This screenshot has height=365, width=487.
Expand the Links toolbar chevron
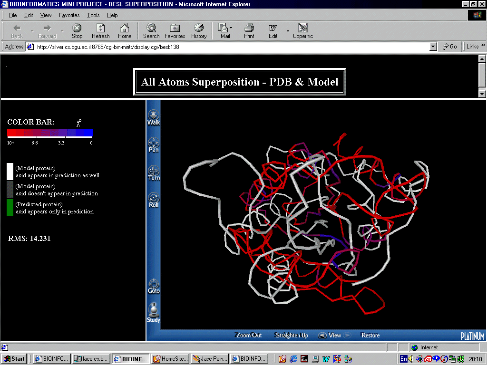pyautogui.click(x=483, y=46)
